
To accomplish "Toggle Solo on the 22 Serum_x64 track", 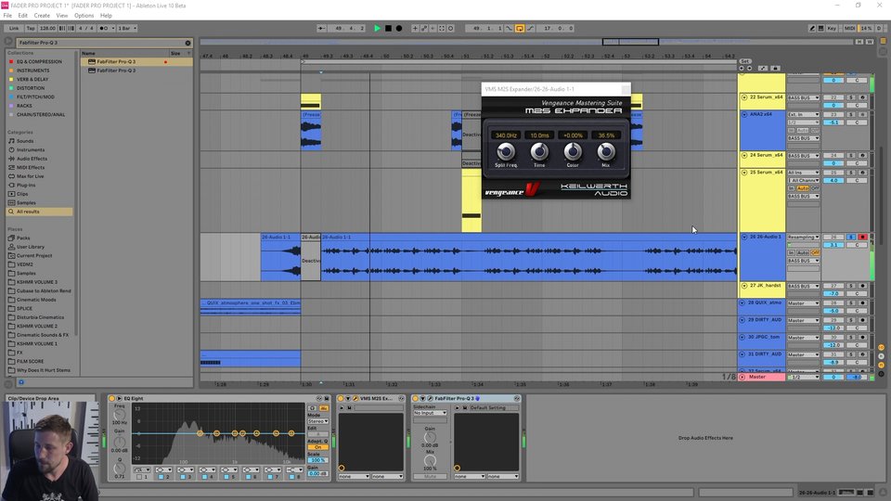I will point(851,97).
